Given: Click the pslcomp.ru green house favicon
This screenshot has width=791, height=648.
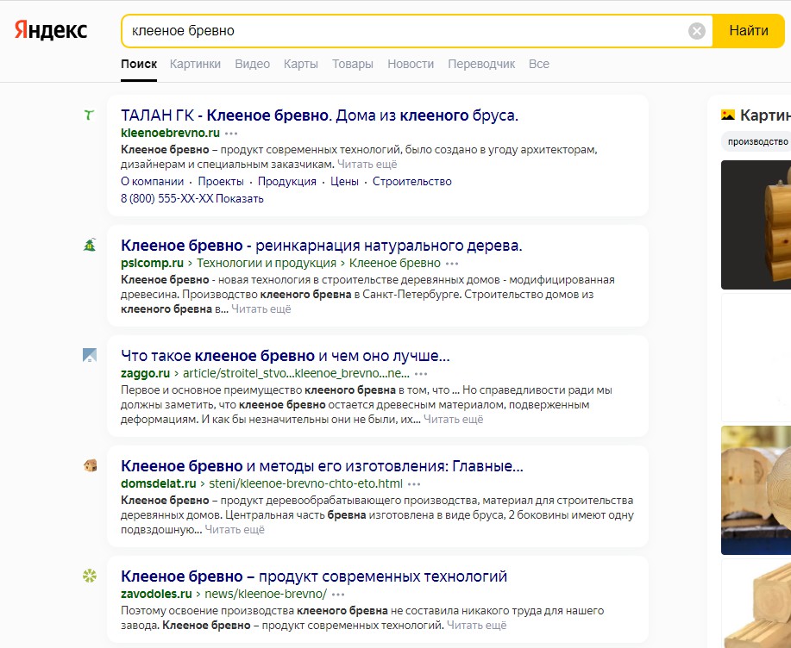Looking at the screenshot, I should (x=90, y=245).
